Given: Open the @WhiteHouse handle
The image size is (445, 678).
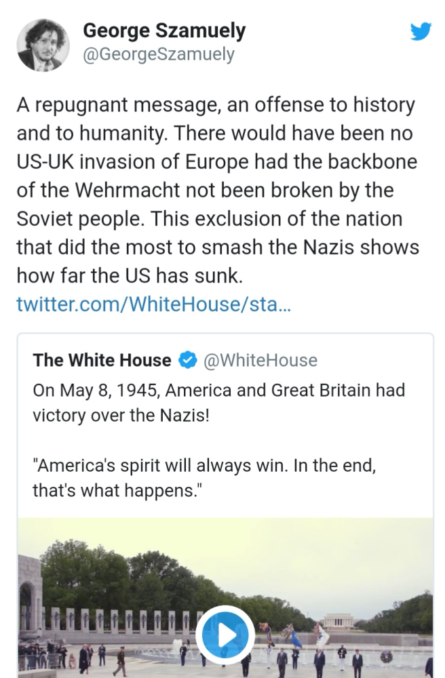Looking at the screenshot, I should pos(260,360).
